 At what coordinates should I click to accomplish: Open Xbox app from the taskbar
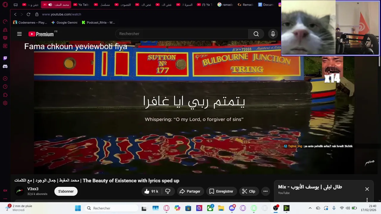pos(210,208)
